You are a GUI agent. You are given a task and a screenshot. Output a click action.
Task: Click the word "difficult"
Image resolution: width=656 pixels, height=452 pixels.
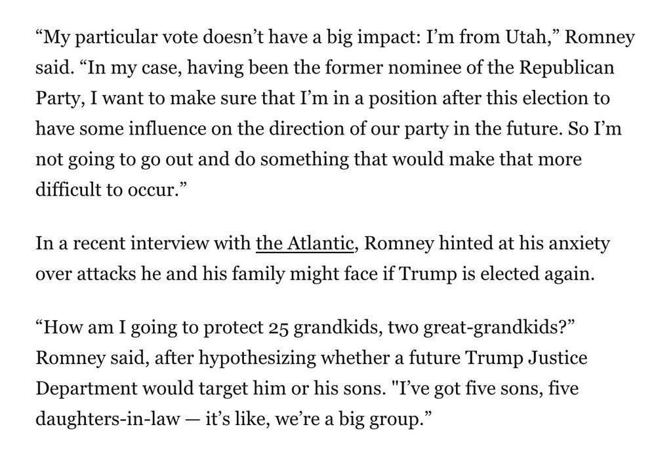coord(68,190)
